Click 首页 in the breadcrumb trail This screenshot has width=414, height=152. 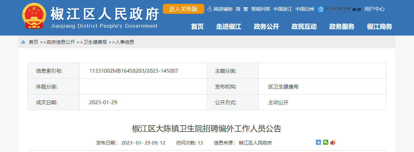[34, 42]
